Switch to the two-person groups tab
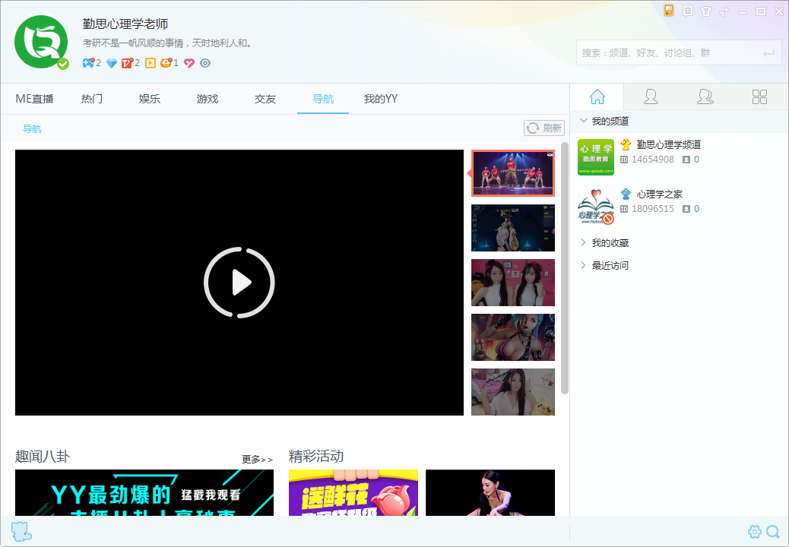The height and width of the screenshot is (547, 789). point(705,96)
